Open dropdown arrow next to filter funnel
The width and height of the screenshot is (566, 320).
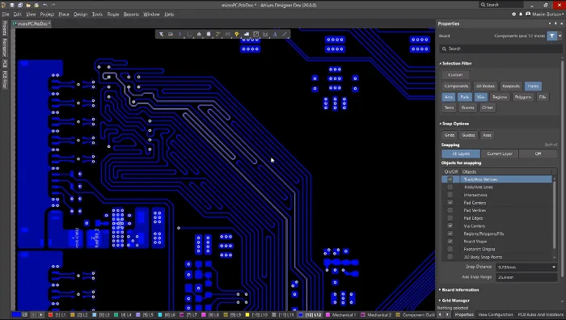point(560,36)
